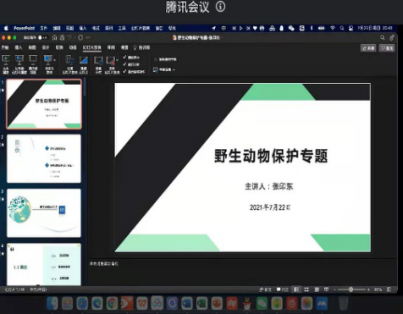Uncheck the first slideshow option checkbox
The width and height of the screenshot is (403, 314).
tap(124, 58)
